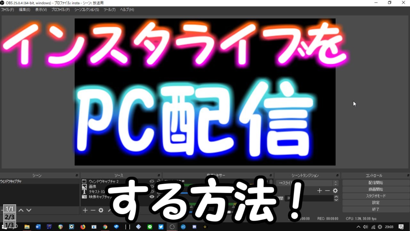Move the scene down with the down arrow
The height and width of the screenshot is (231, 410).
[29, 210]
